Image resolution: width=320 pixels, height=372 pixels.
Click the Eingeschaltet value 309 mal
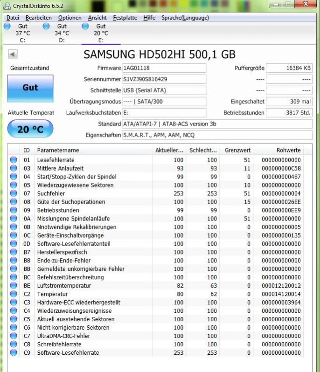pyautogui.click(x=289, y=102)
